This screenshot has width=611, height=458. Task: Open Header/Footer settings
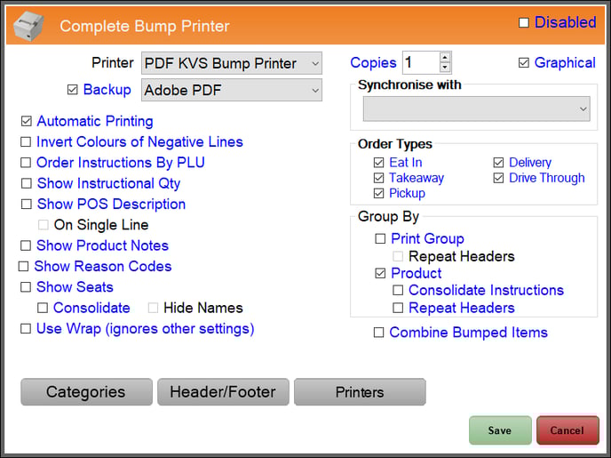coord(223,392)
